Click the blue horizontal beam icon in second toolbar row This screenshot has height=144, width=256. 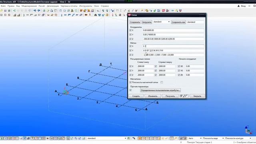[x=65, y=15]
